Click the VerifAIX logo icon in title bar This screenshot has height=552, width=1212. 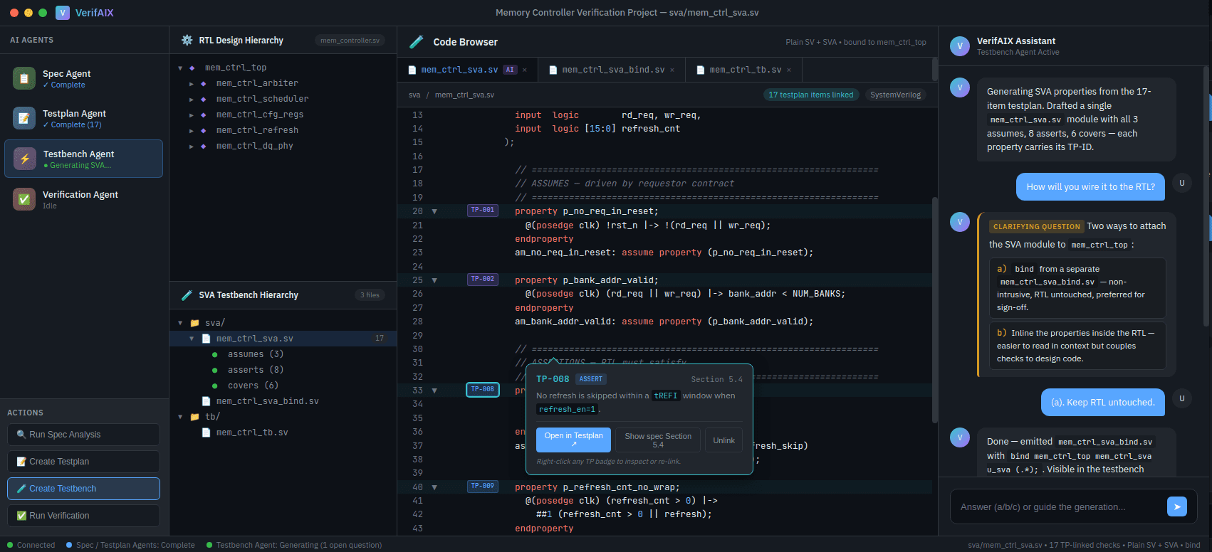[x=63, y=13]
